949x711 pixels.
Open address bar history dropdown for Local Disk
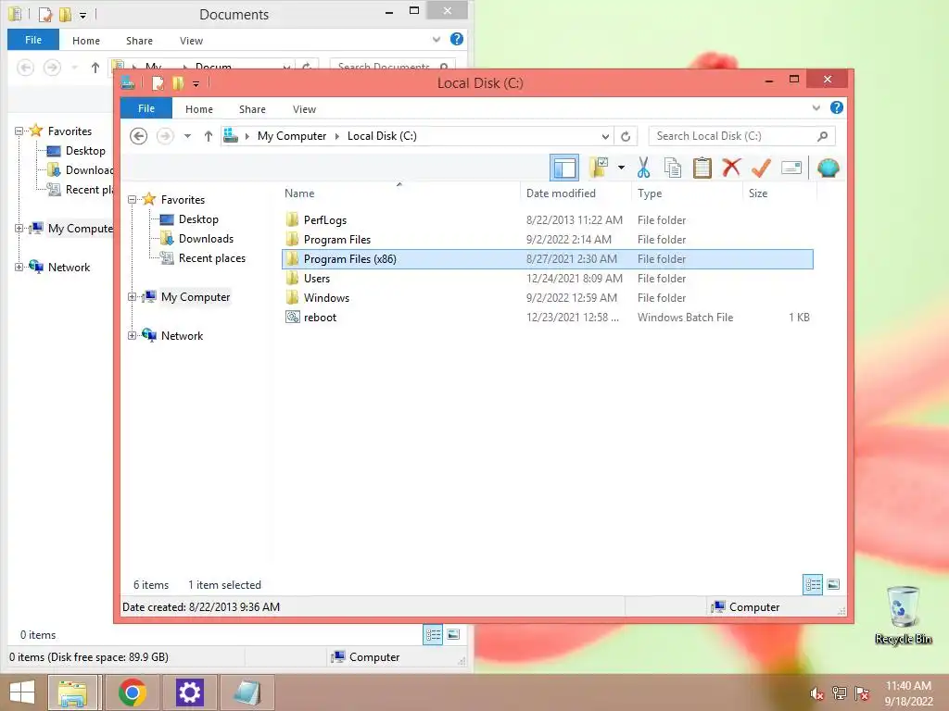(604, 136)
